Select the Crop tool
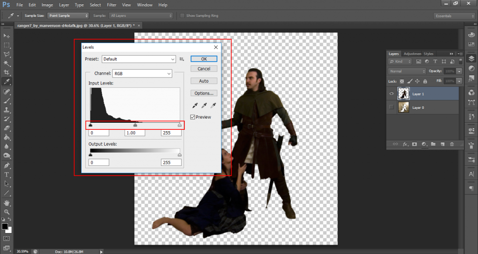This screenshot has width=478, height=254. tap(7, 72)
